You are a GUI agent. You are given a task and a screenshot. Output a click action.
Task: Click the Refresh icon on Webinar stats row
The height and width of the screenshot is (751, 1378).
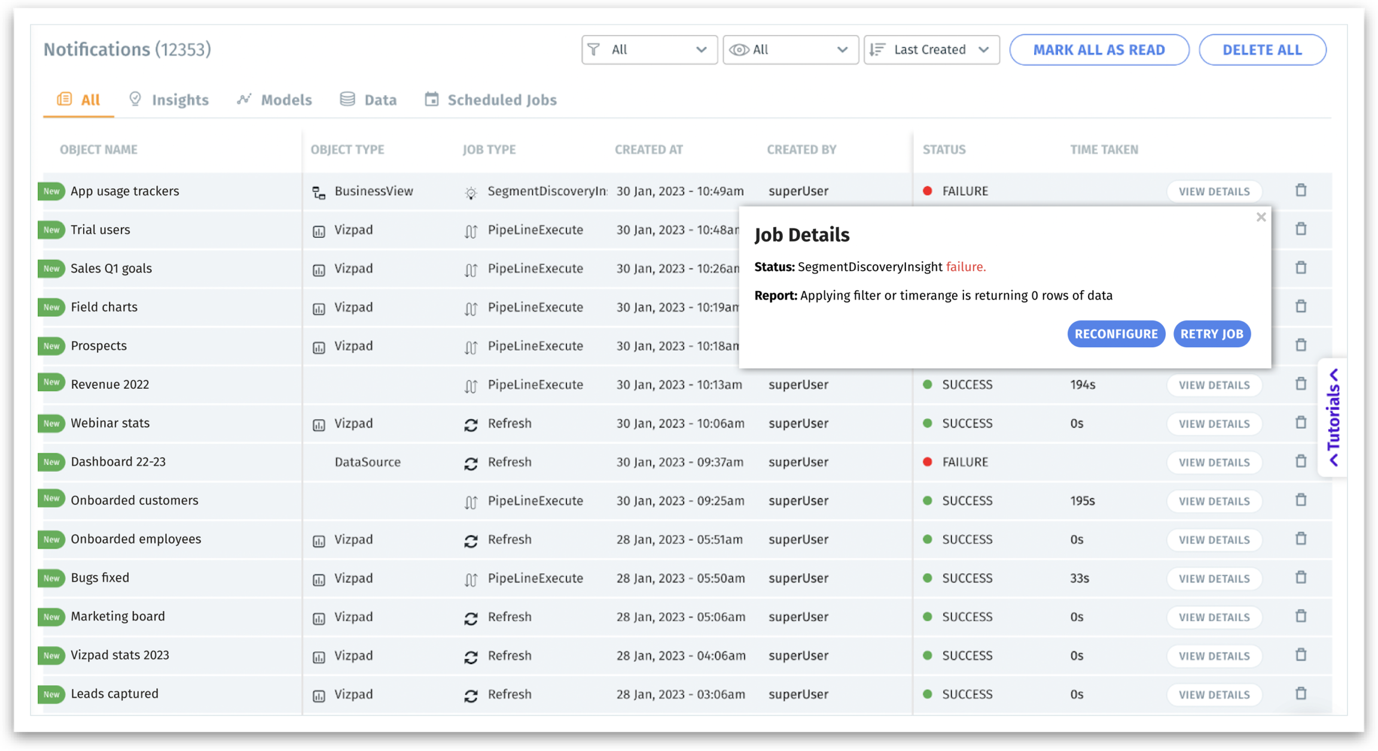(x=471, y=423)
